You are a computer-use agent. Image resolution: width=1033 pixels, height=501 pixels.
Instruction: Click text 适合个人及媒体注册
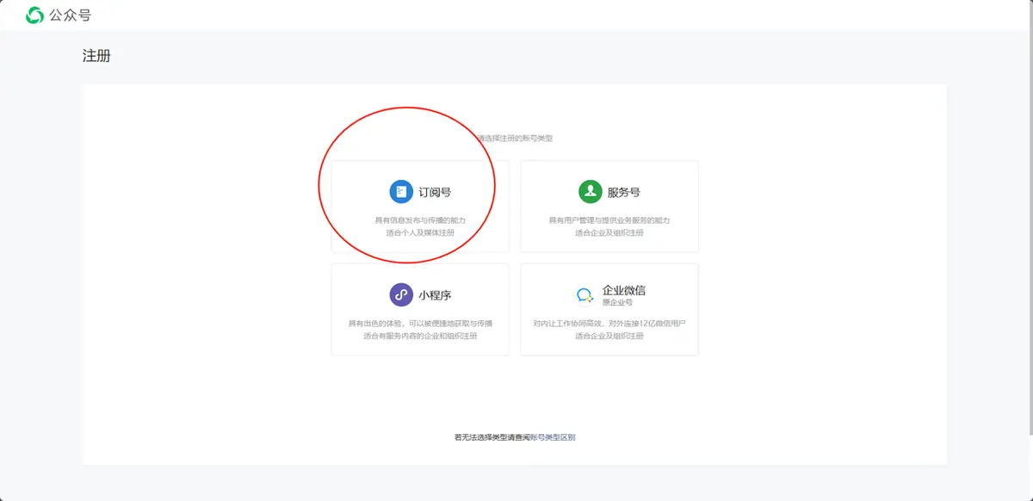coord(420,233)
